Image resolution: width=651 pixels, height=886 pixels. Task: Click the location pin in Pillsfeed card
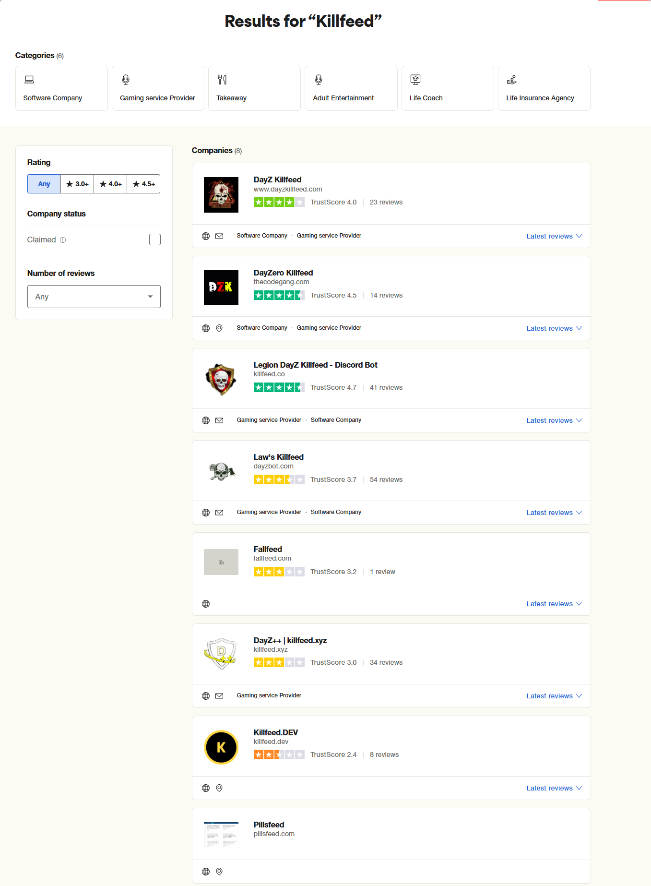(219, 872)
